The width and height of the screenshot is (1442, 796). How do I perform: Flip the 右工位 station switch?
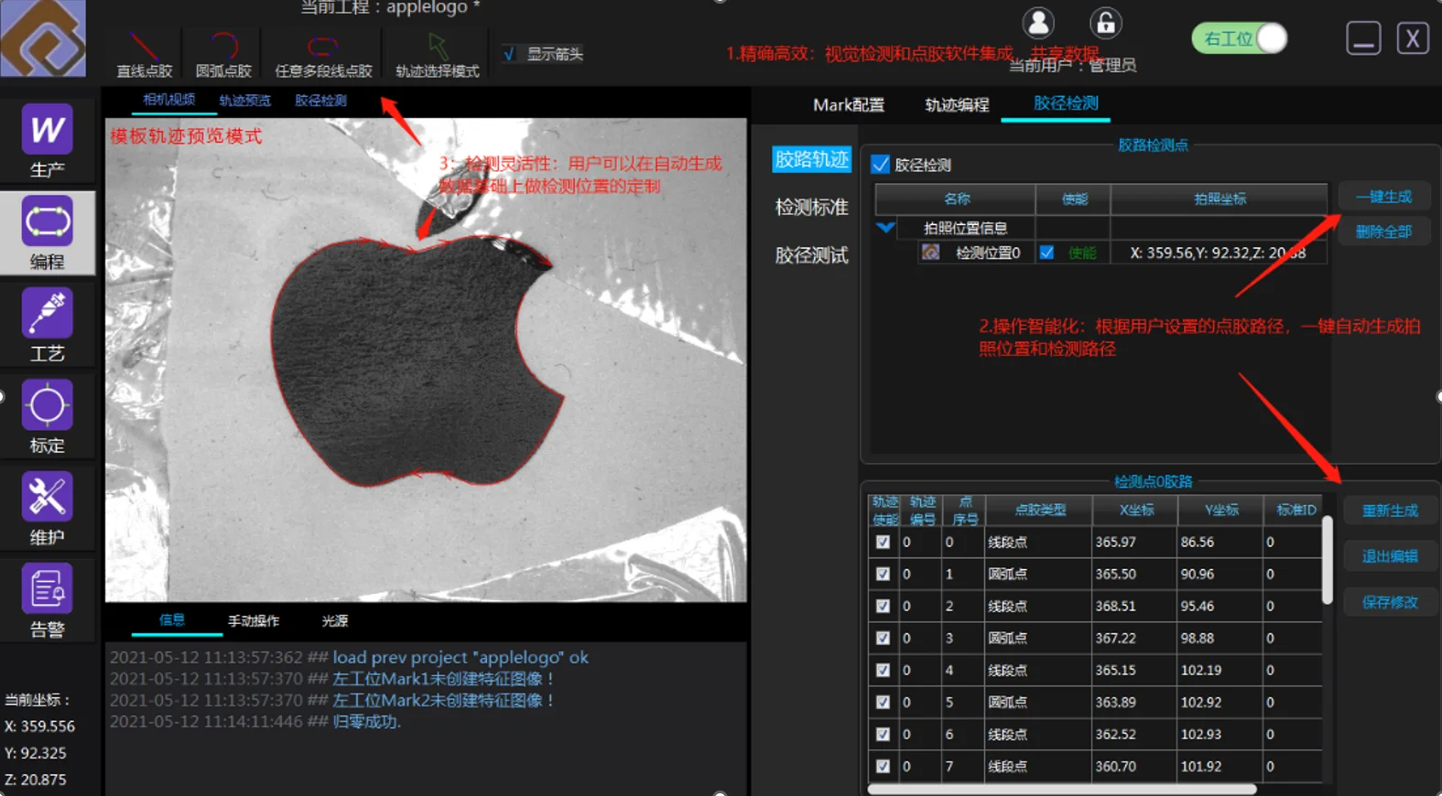tap(1240, 38)
